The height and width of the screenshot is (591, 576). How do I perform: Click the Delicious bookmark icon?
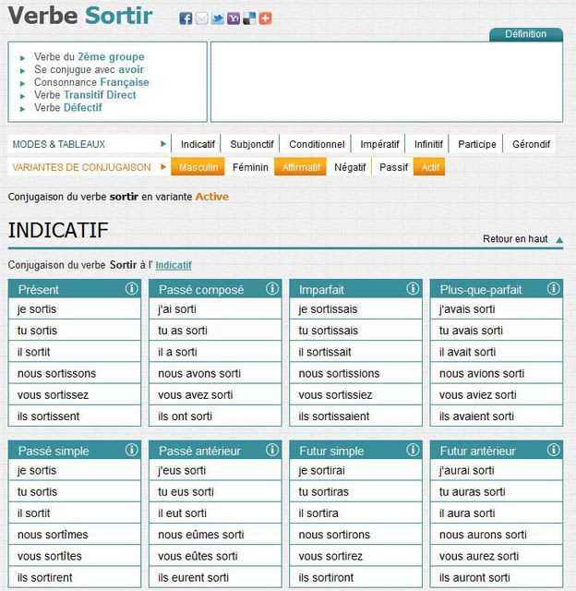coord(248,18)
